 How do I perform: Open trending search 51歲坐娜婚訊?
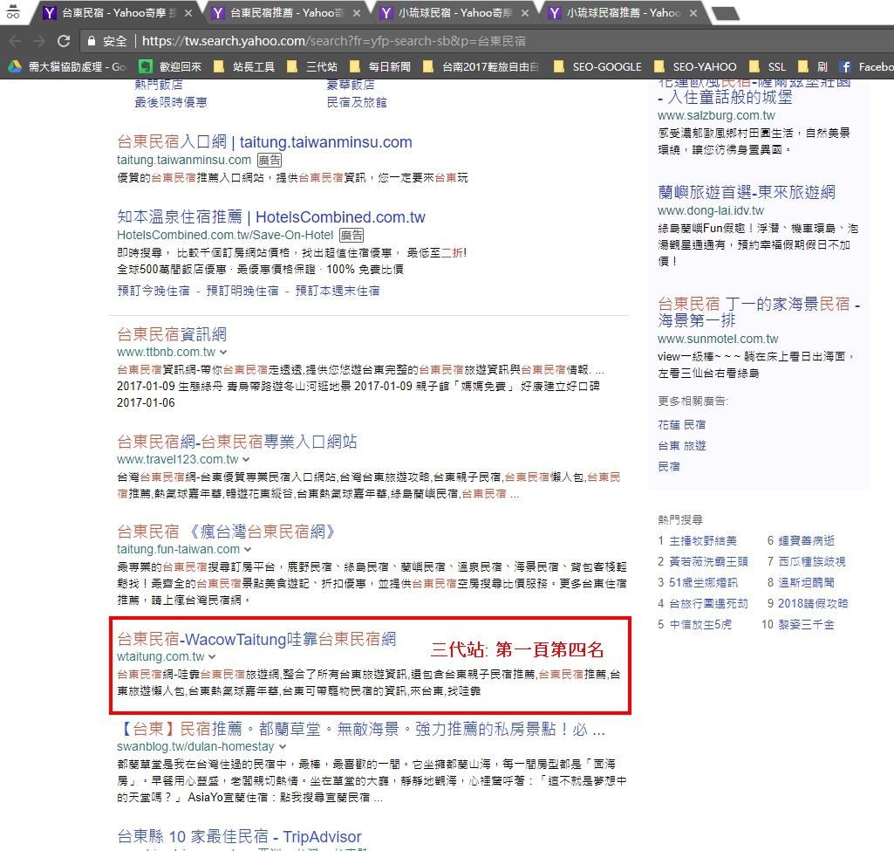pyautogui.click(x=703, y=583)
